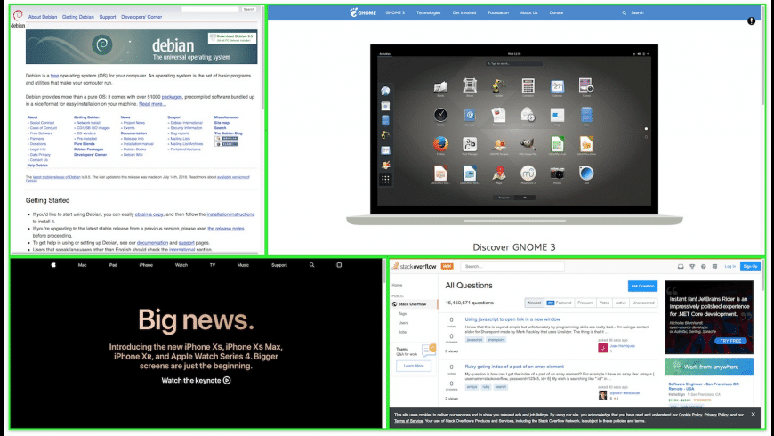Click the ruby tag on second question
This screenshot has height=436, width=774.
click(487, 387)
